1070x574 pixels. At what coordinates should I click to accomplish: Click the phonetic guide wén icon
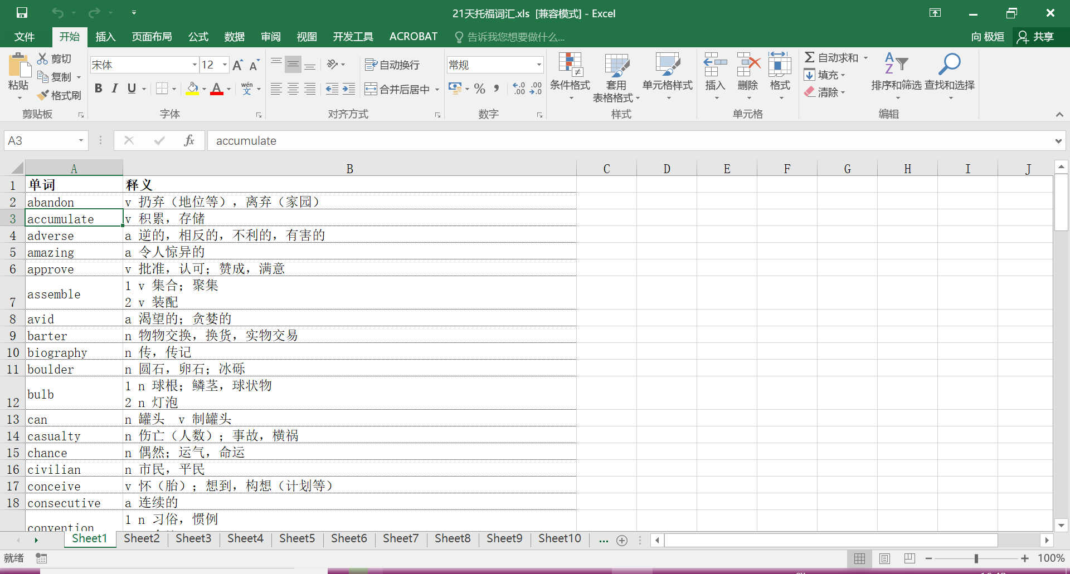pyautogui.click(x=247, y=89)
